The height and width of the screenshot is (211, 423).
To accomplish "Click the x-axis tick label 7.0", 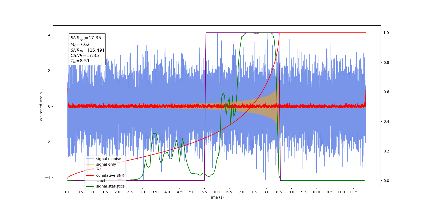I will (242, 192).
